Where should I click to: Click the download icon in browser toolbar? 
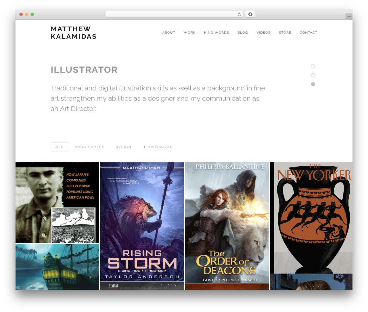point(250,14)
